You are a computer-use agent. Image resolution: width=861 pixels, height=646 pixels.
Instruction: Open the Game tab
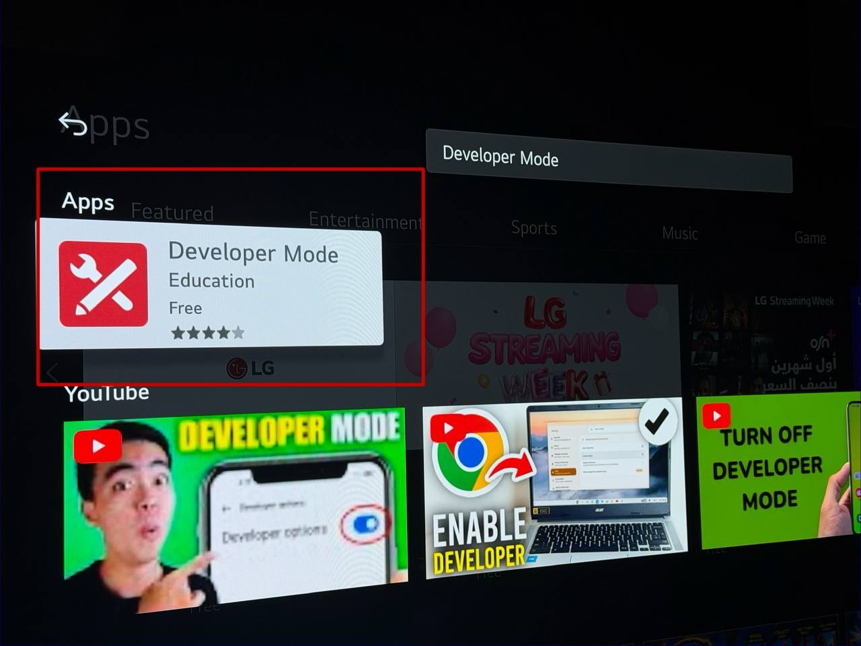click(x=810, y=238)
